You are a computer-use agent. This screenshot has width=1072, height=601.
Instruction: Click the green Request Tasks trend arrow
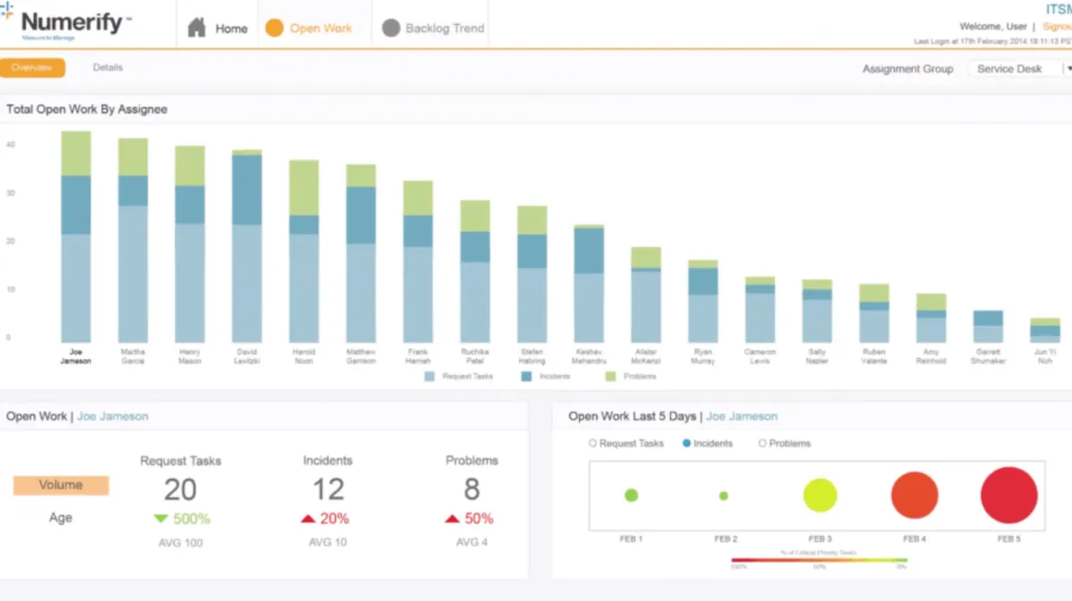pos(161,519)
